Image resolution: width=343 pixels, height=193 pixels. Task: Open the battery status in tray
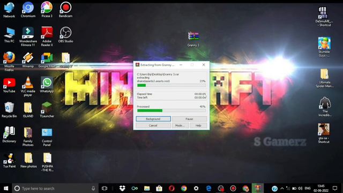tap(294, 188)
